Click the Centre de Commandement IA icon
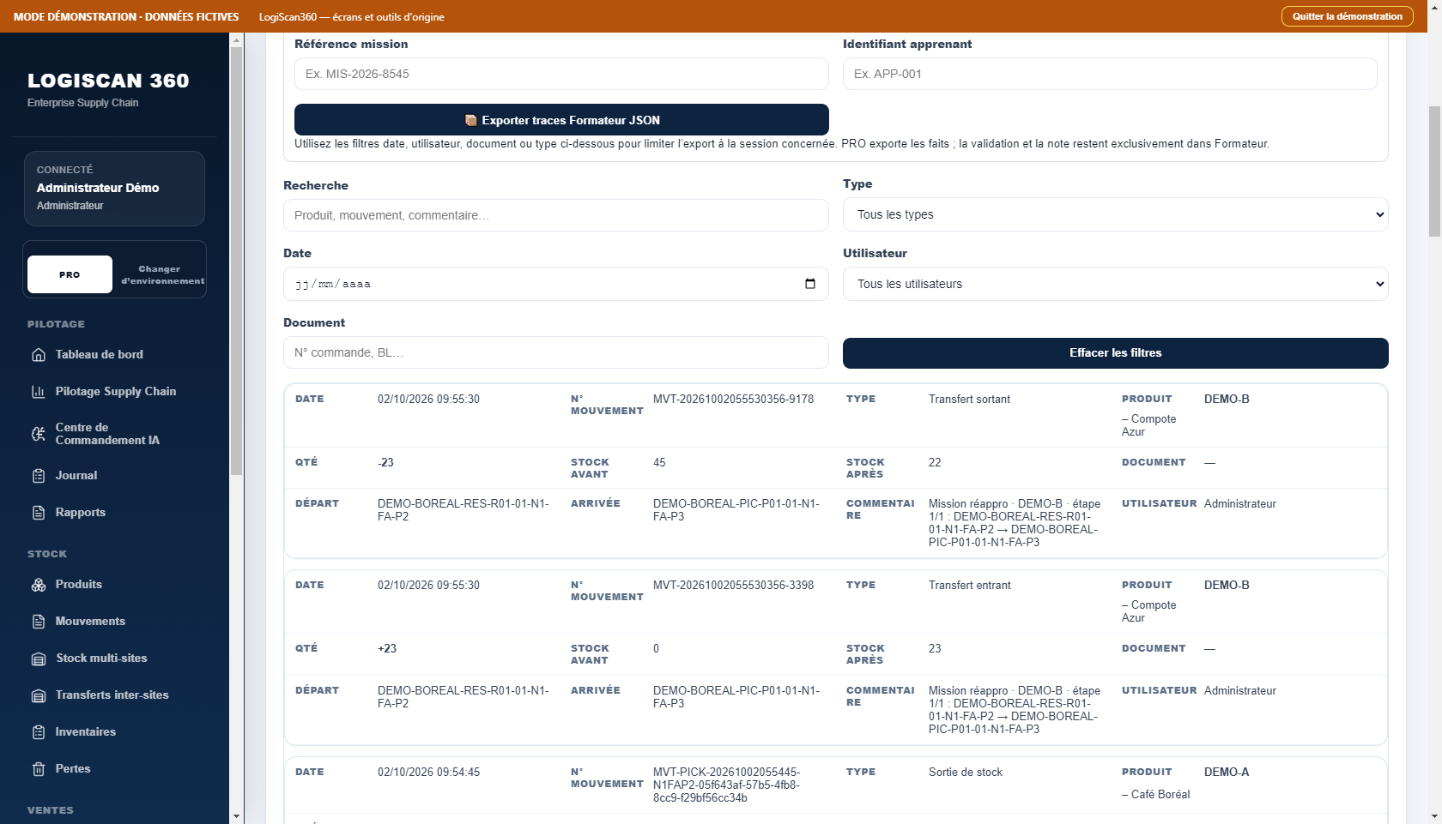Screen dimensions: 1442x824 (x=39, y=434)
